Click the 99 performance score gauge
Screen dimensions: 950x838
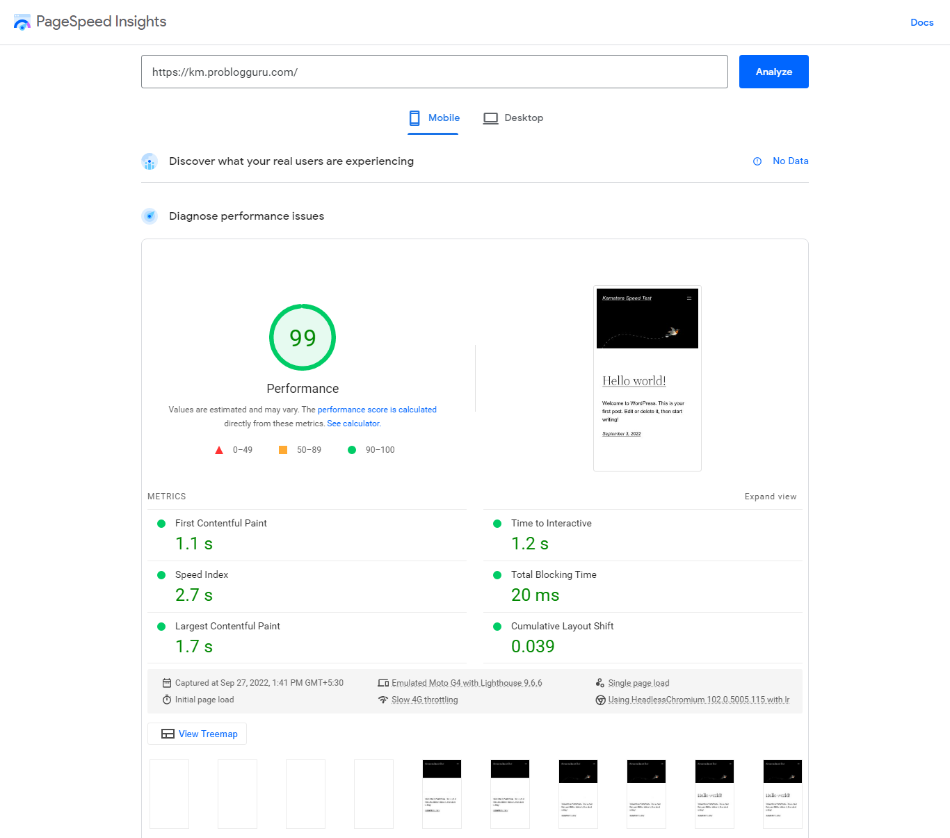point(303,337)
